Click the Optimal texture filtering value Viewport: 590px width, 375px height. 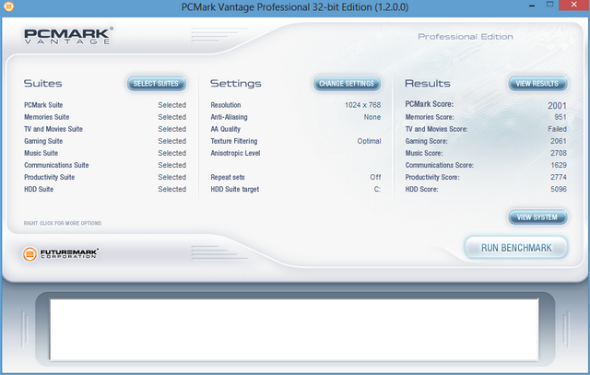point(369,141)
